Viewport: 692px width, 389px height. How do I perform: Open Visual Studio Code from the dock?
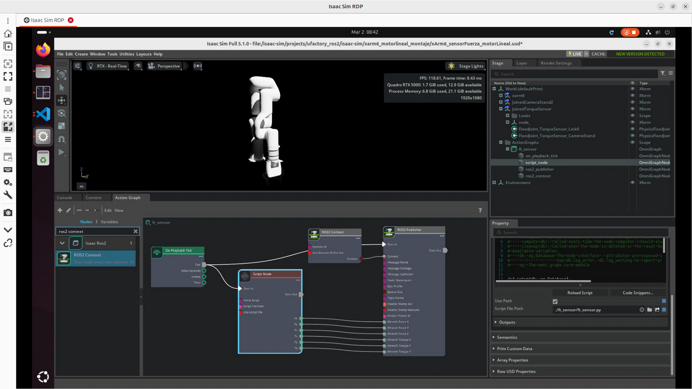point(43,114)
